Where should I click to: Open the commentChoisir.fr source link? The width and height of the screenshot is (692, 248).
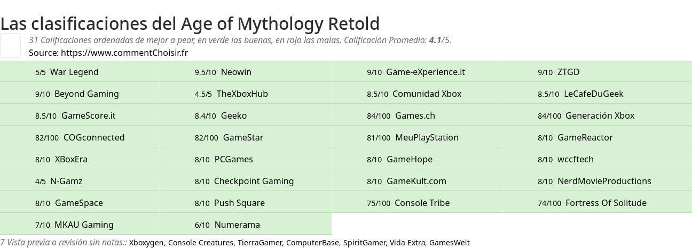[124, 53]
